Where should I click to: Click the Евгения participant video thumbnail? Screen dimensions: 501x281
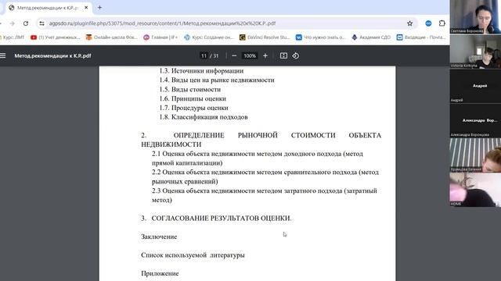click(x=475, y=155)
